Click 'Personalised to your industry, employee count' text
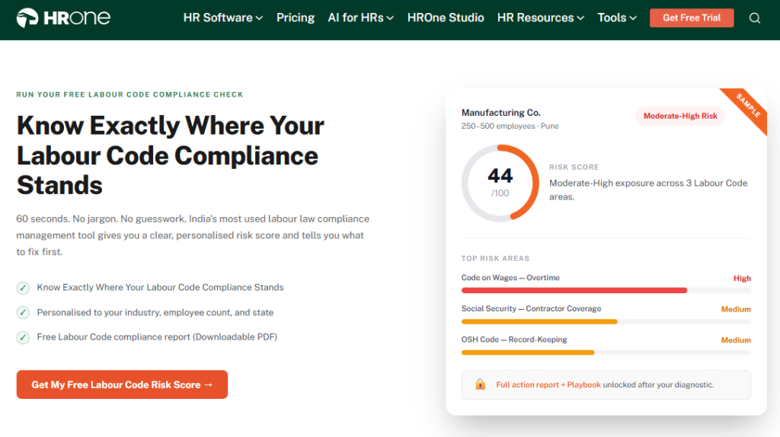The height and width of the screenshot is (437, 780). 155,313
